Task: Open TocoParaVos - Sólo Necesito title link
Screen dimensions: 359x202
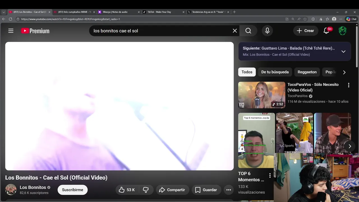Action: (313, 87)
